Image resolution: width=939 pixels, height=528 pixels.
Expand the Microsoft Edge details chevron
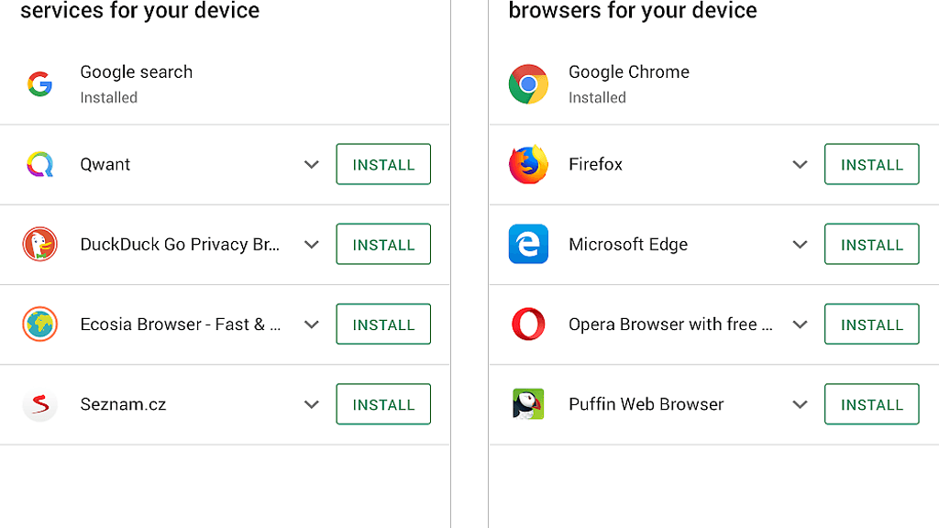[801, 245]
